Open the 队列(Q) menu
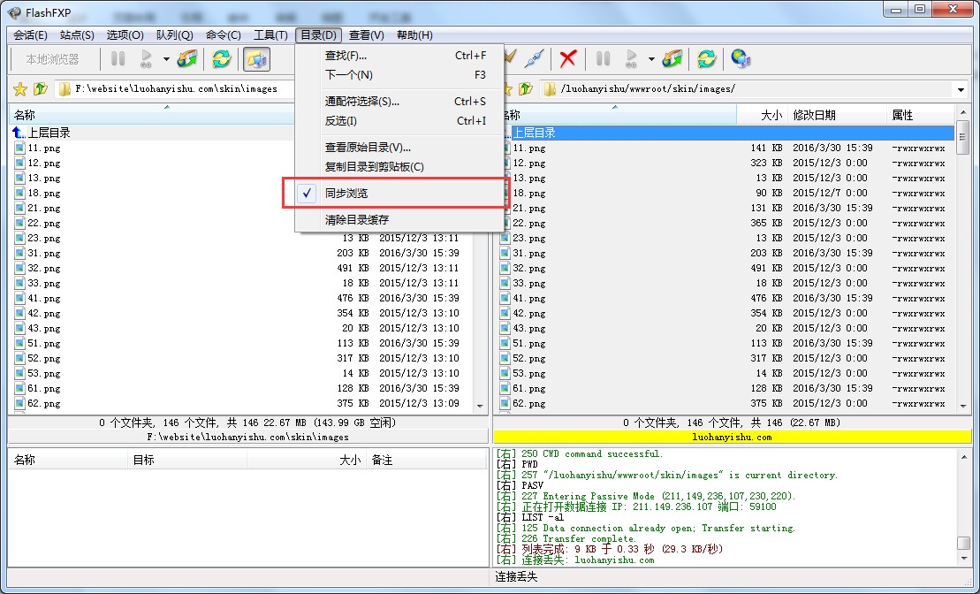 pos(174,35)
